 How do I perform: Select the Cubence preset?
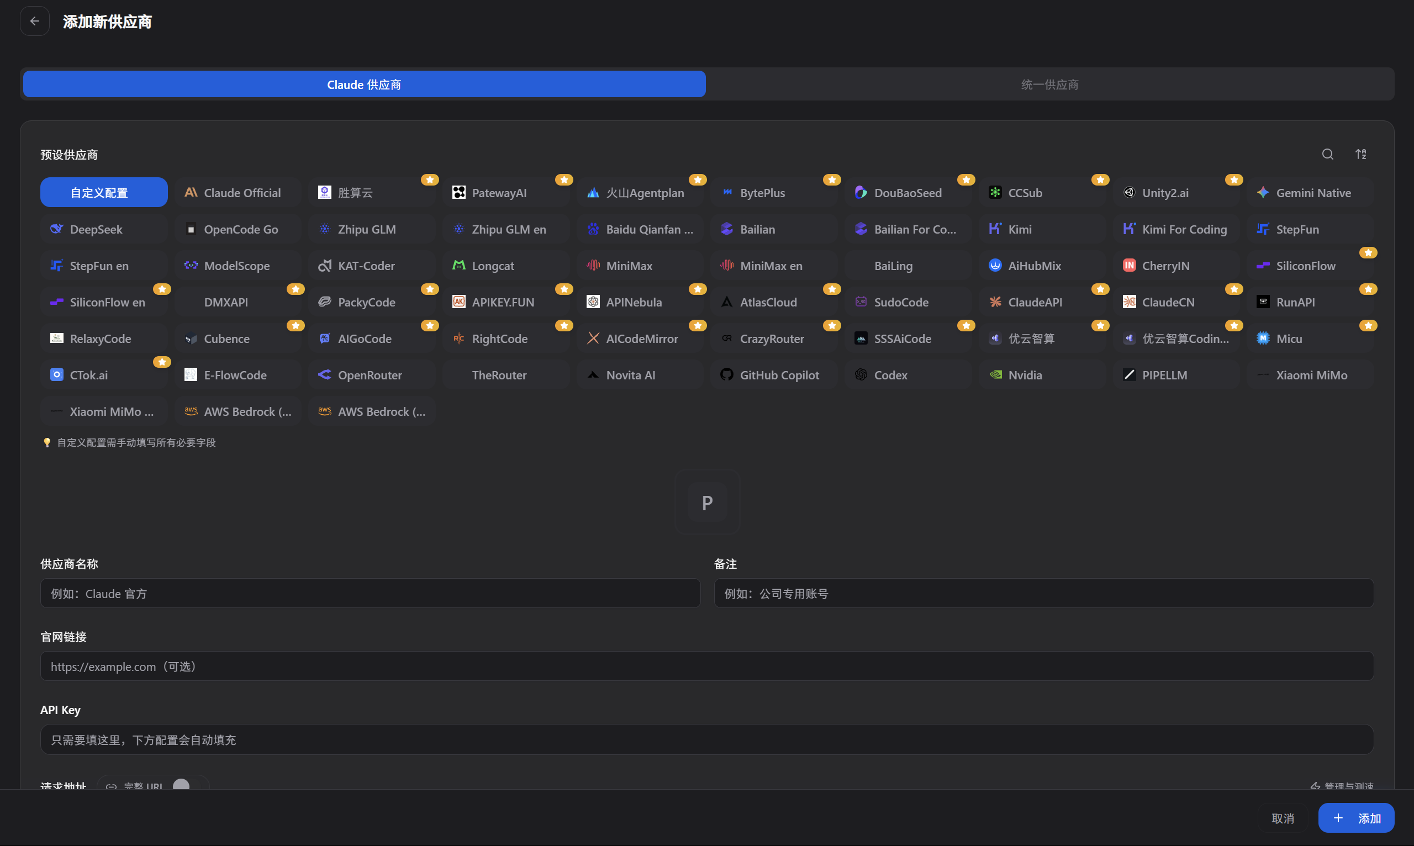(x=238, y=339)
